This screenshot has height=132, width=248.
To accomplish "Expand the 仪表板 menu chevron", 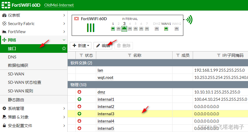I will [x=64, y=15].
